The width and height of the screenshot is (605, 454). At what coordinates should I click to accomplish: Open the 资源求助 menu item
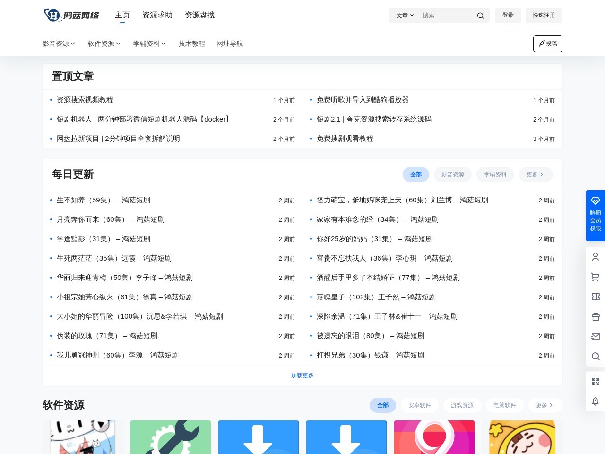click(157, 15)
